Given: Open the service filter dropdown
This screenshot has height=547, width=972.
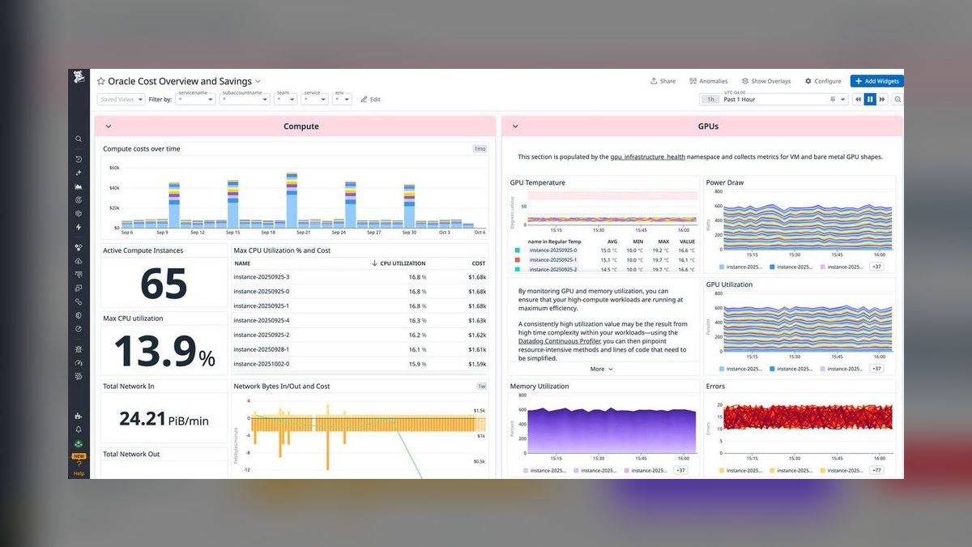Looking at the screenshot, I should pos(315,100).
